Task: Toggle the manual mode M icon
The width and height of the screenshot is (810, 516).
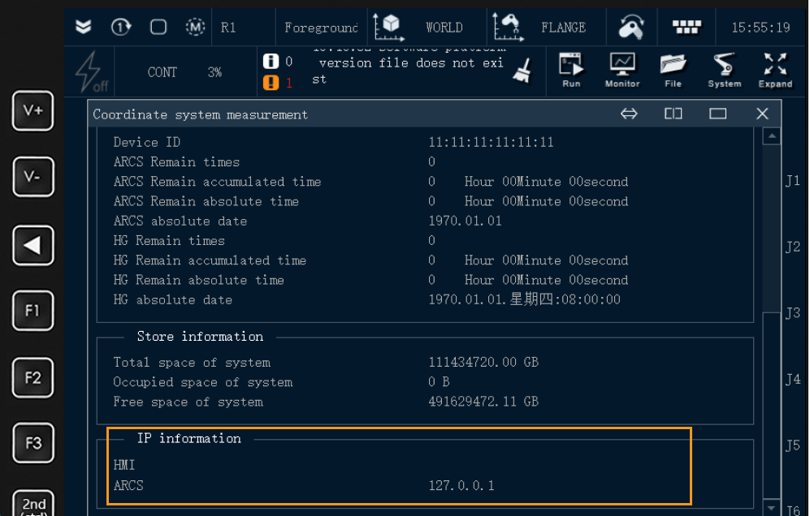Action: [195, 27]
